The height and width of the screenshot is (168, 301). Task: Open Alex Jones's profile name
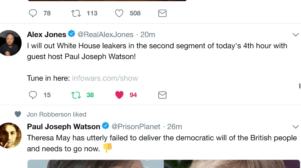click(x=46, y=34)
